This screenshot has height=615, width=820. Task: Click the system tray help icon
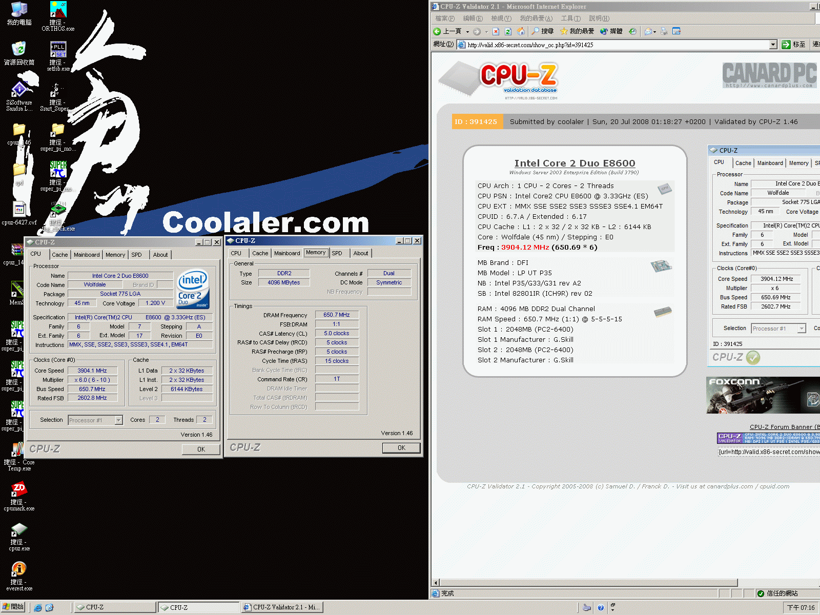(x=601, y=608)
